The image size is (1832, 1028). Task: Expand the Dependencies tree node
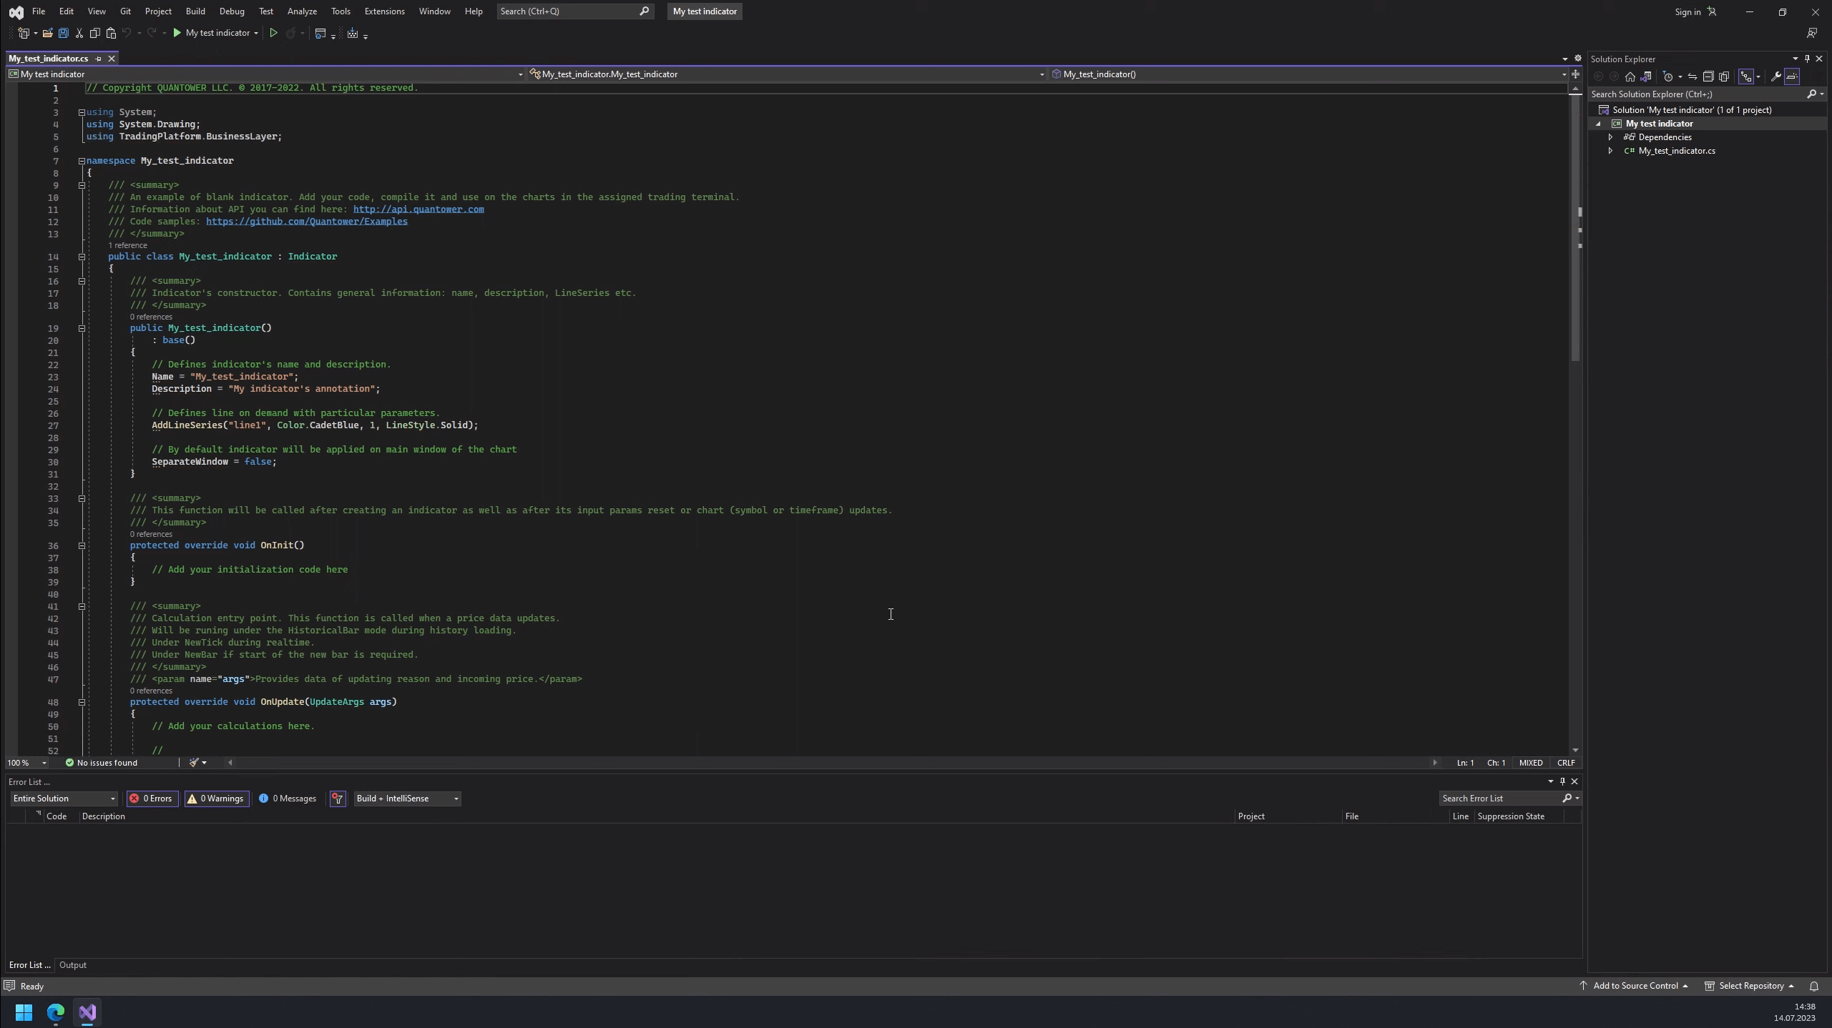(1610, 137)
